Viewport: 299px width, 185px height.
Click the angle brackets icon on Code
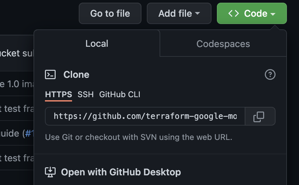234,13
